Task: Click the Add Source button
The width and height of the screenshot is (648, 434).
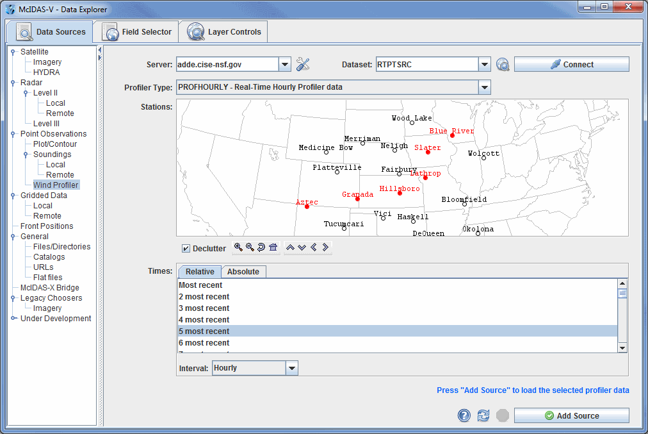Action: click(572, 415)
